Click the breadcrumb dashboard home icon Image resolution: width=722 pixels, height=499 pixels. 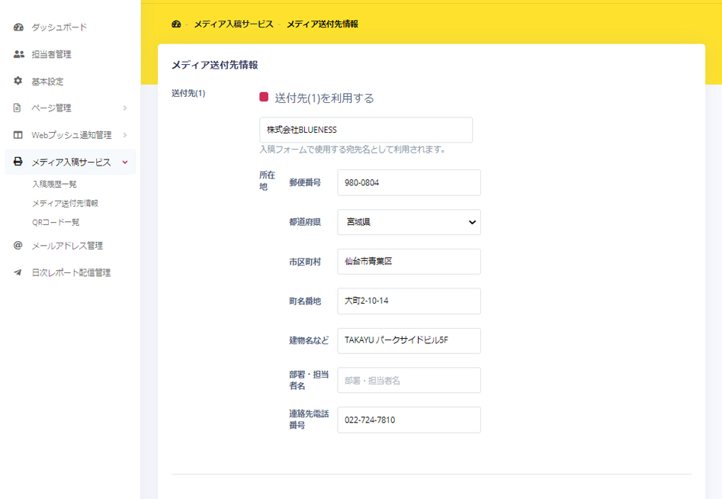[x=176, y=24]
